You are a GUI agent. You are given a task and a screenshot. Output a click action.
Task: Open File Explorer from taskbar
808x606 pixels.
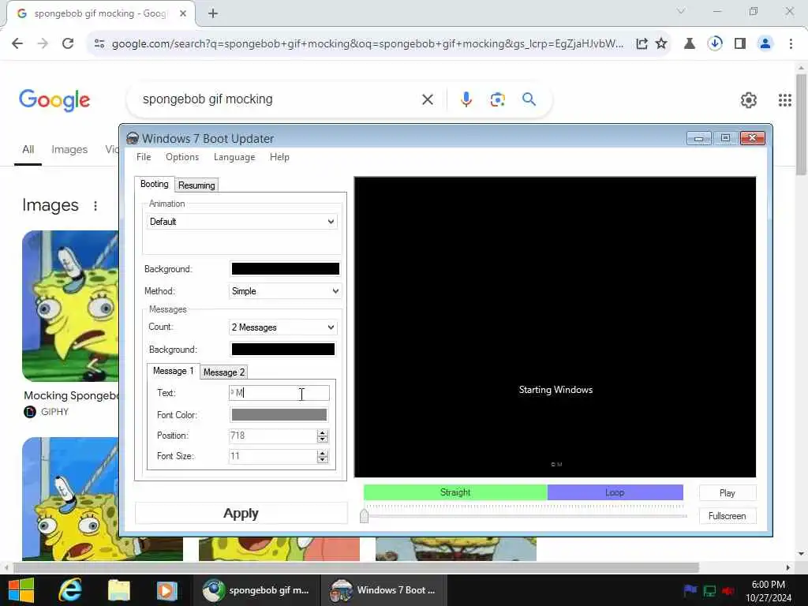coord(118,590)
